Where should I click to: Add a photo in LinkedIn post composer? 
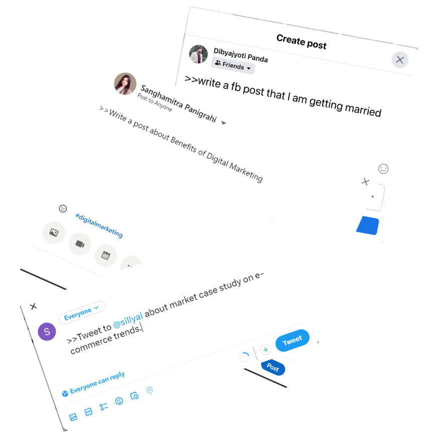coord(54,232)
